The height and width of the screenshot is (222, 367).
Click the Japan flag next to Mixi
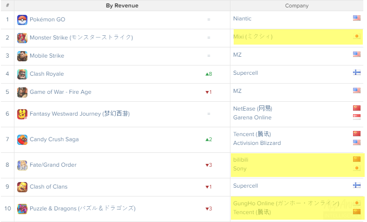coord(357,36)
